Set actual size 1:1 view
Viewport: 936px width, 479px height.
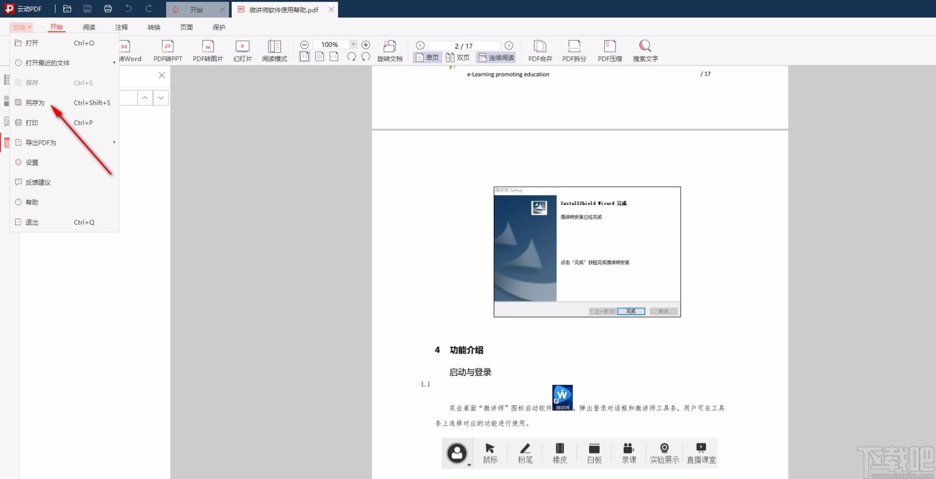[304, 57]
